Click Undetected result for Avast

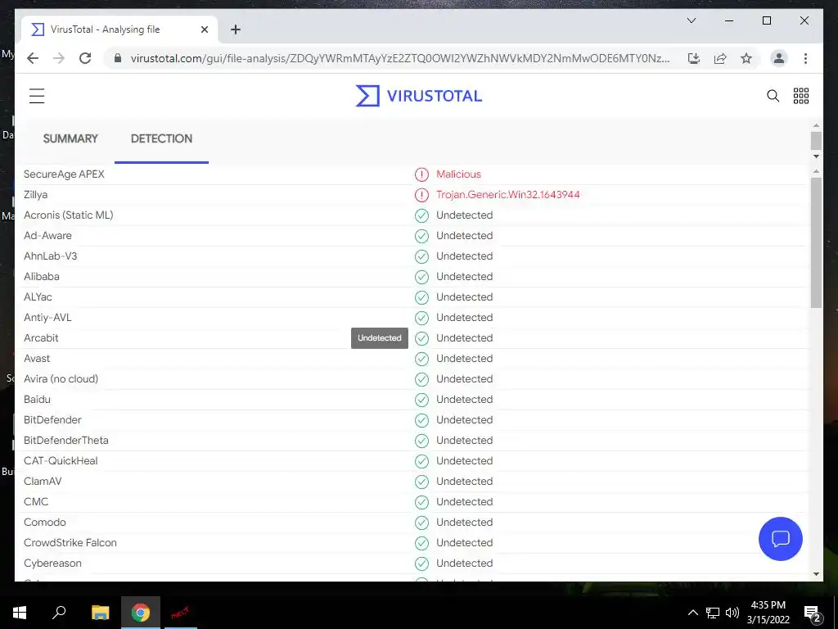[x=465, y=359]
